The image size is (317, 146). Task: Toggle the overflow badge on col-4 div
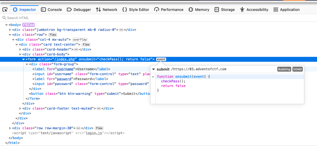80,39
